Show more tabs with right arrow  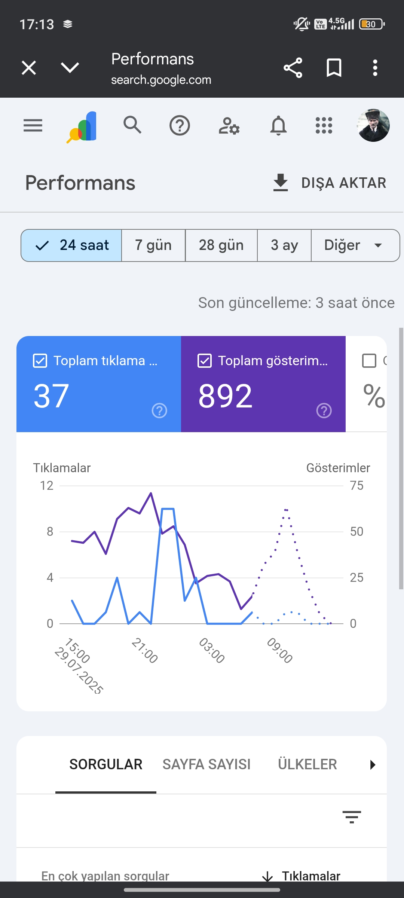click(x=372, y=764)
